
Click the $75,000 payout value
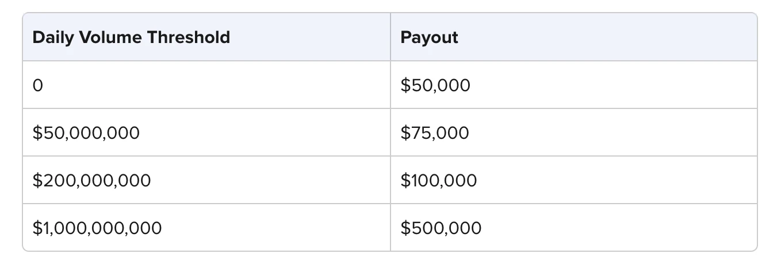click(435, 133)
